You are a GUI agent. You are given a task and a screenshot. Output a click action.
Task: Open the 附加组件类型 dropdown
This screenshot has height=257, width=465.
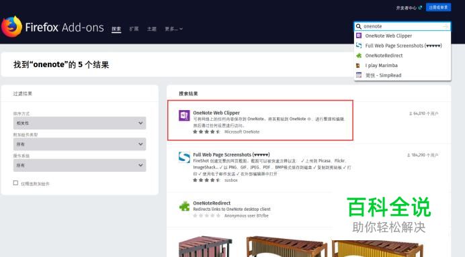[79, 144]
